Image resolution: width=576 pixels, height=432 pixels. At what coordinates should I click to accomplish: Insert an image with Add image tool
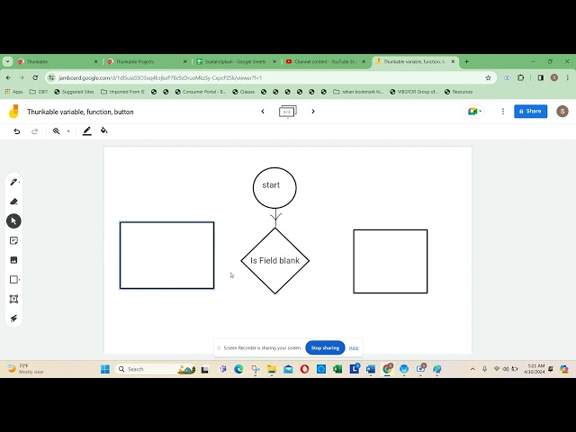[14, 260]
